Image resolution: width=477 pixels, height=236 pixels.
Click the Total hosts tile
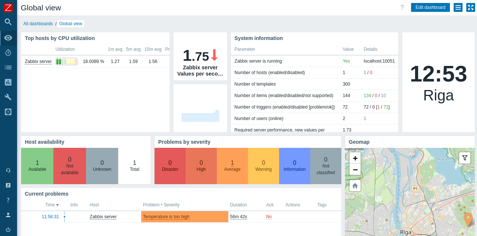135,166
